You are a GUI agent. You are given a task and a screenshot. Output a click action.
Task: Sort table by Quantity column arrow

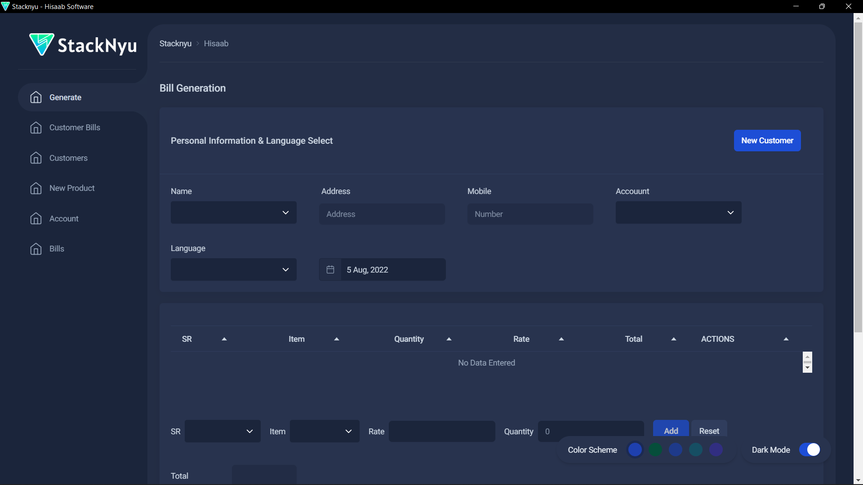click(x=449, y=339)
